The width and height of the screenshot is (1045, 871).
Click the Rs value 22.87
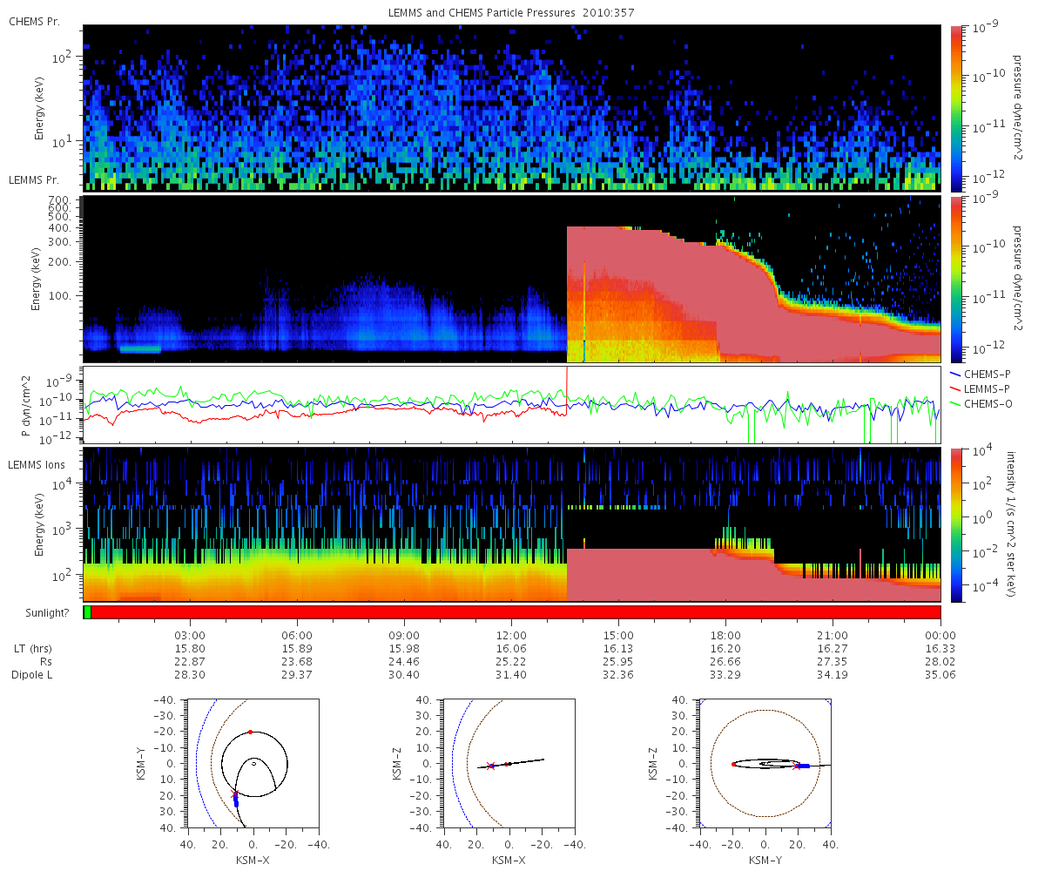(190, 661)
